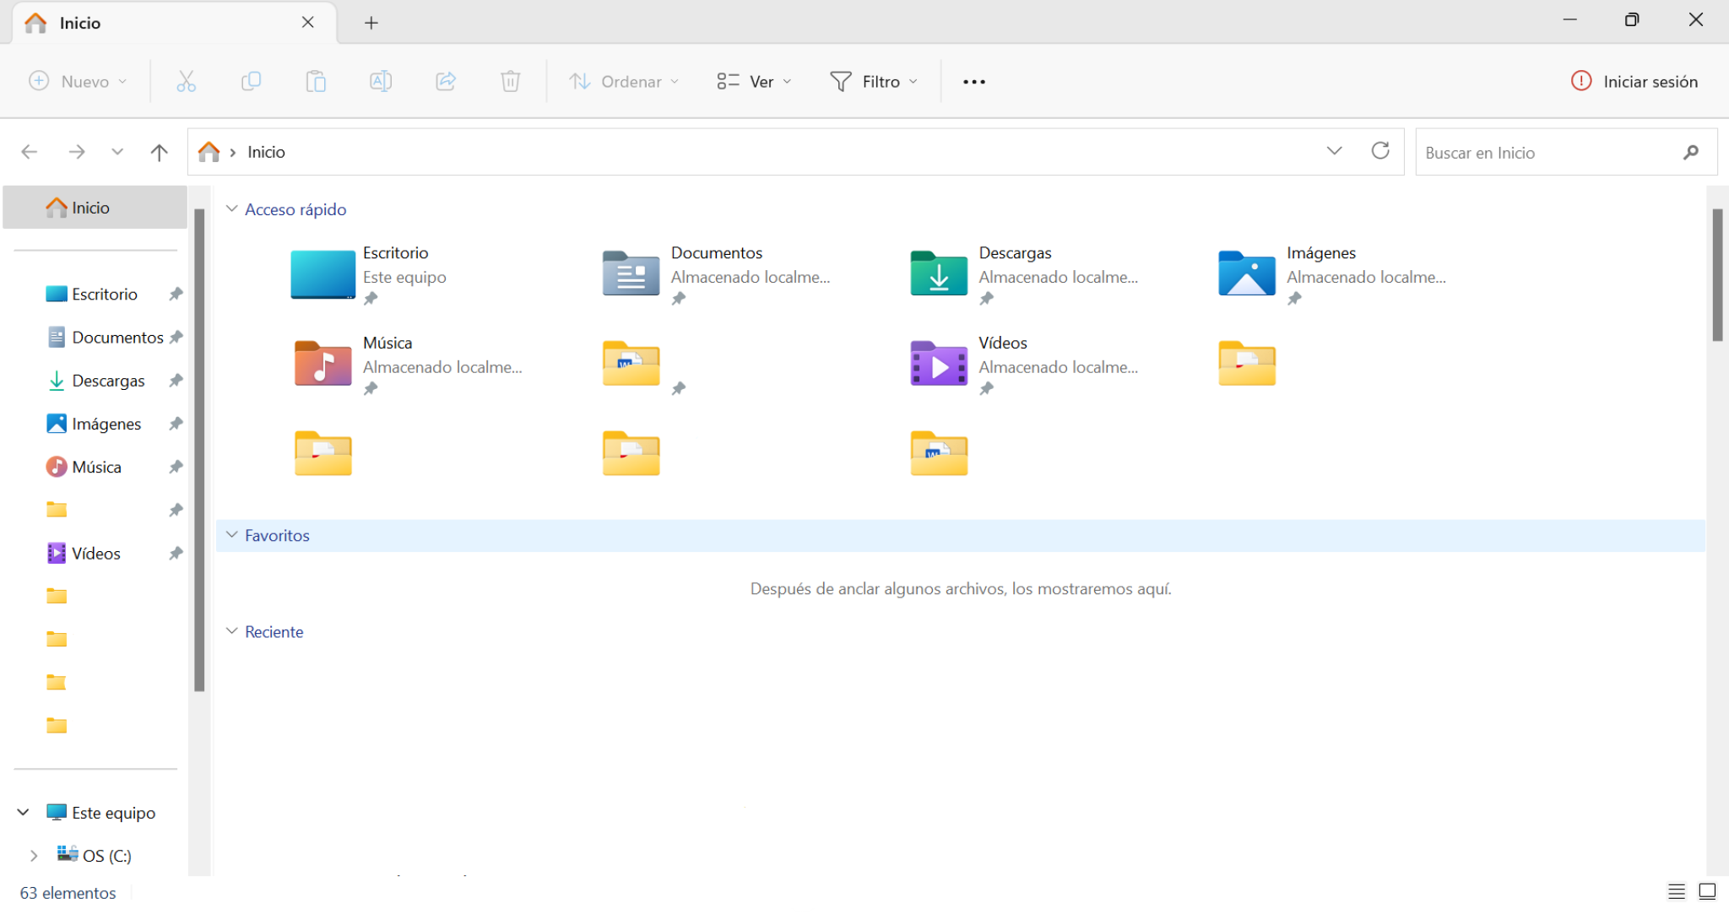Unpin Imágenes in the navigation pane
Image resolution: width=1729 pixels, height=914 pixels.
pos(175,423)
